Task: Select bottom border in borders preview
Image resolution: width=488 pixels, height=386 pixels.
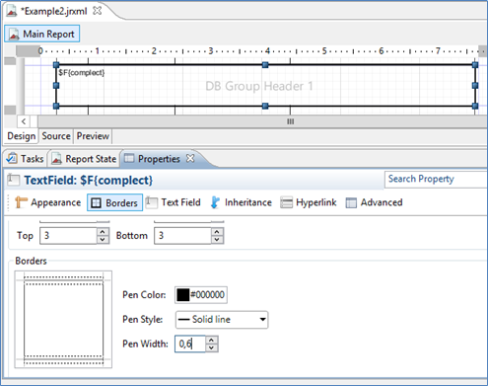Action: pyautogui.click(x=63, y=359)
